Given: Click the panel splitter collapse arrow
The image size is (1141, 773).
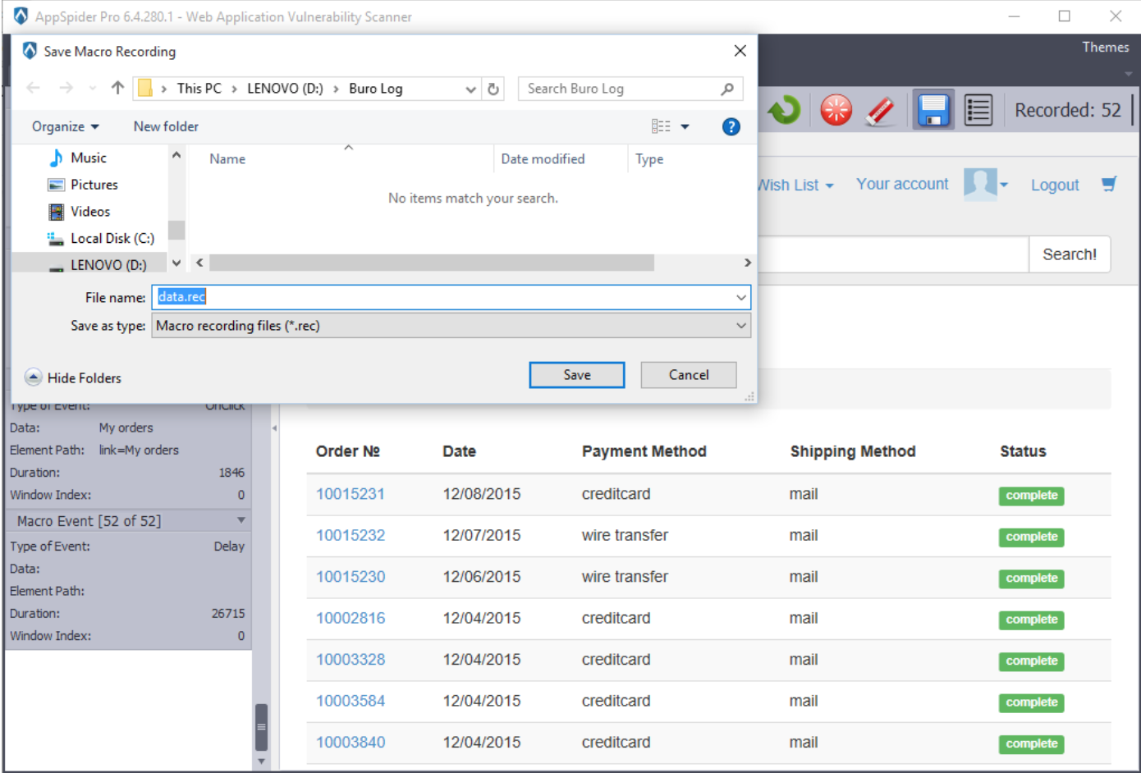Looking at the screenshot, I should point(274,428).
